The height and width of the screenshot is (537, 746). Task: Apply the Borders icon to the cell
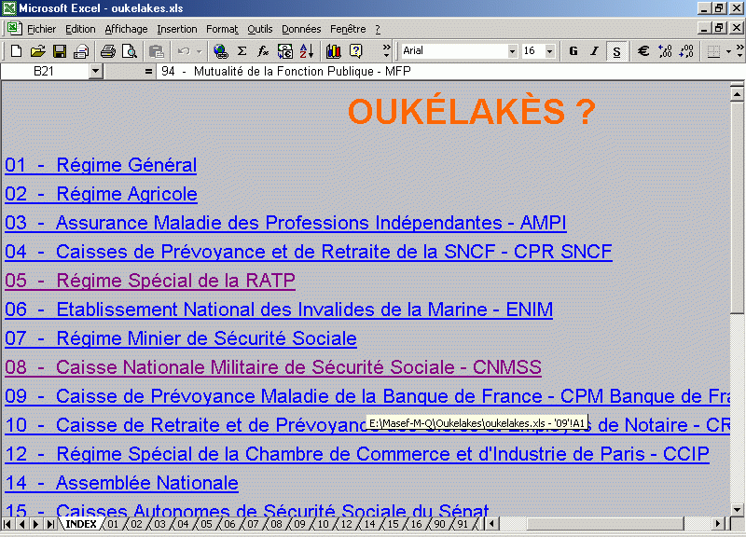pos(713,51)
